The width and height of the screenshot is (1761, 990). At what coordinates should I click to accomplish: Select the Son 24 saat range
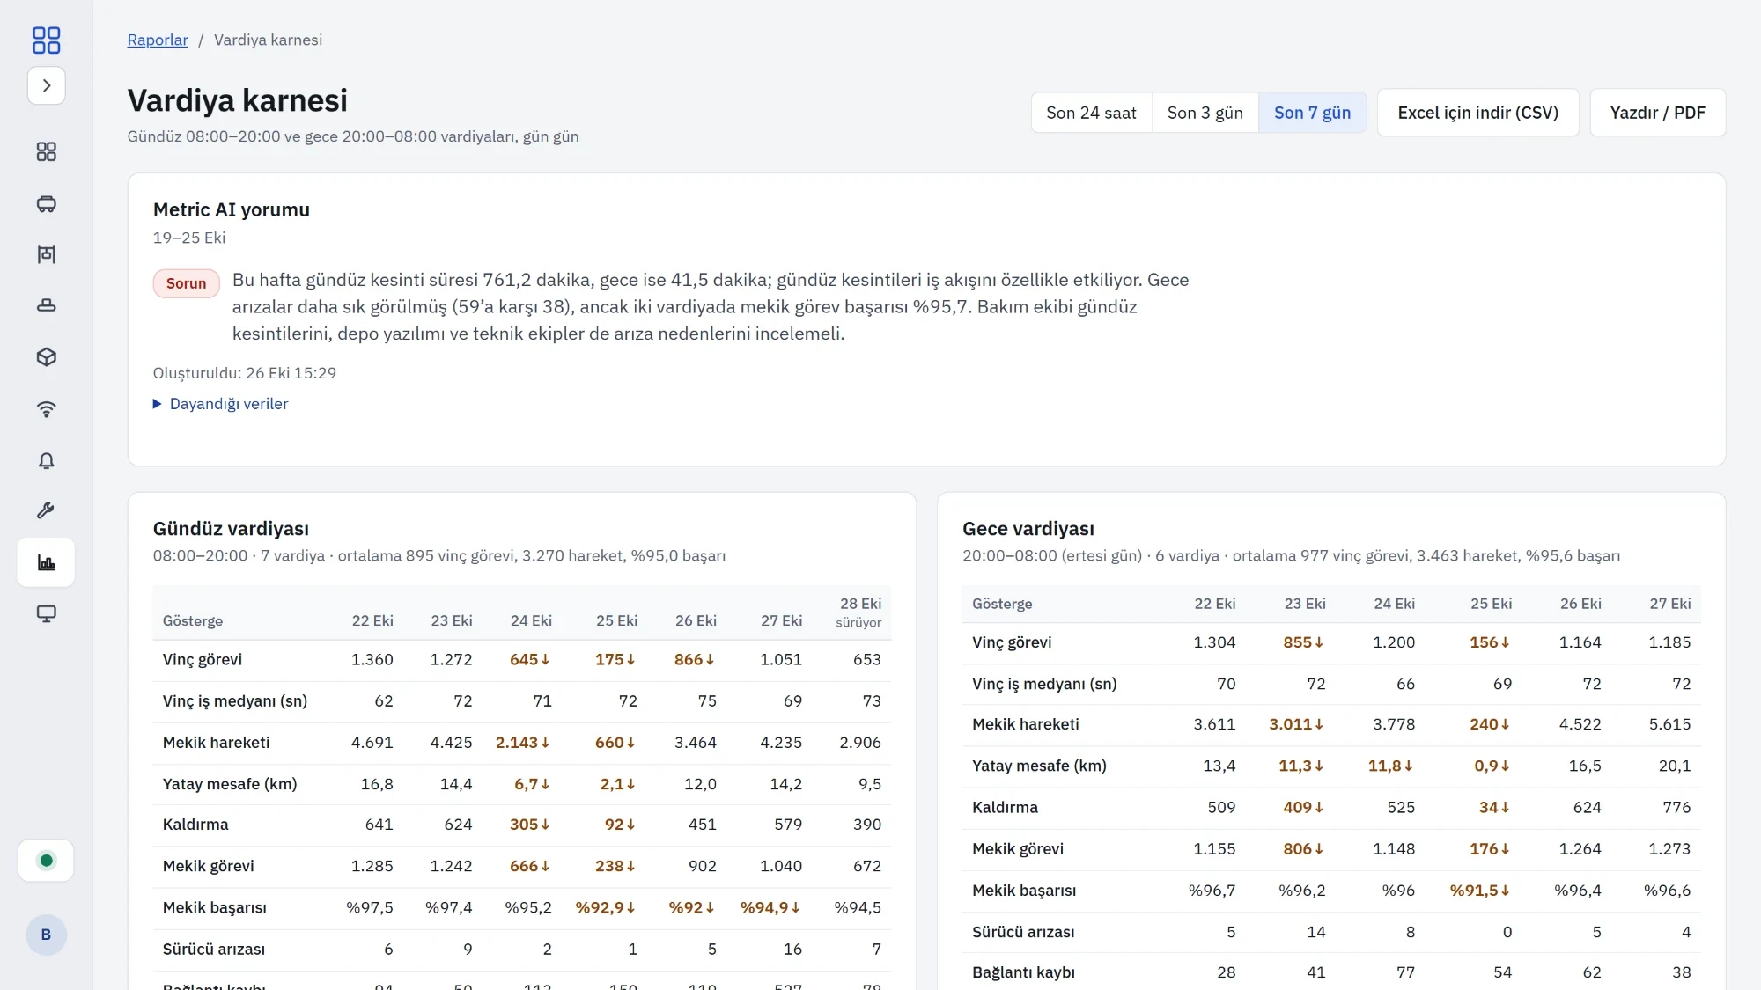tap(1091, 113)
